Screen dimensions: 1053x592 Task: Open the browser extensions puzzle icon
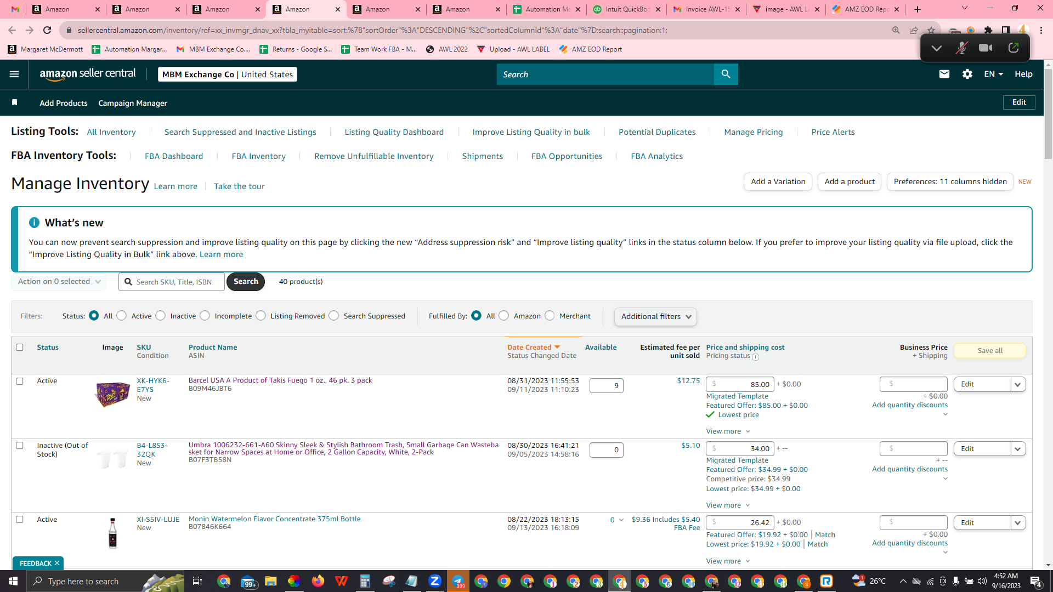(x=988, y=30)
